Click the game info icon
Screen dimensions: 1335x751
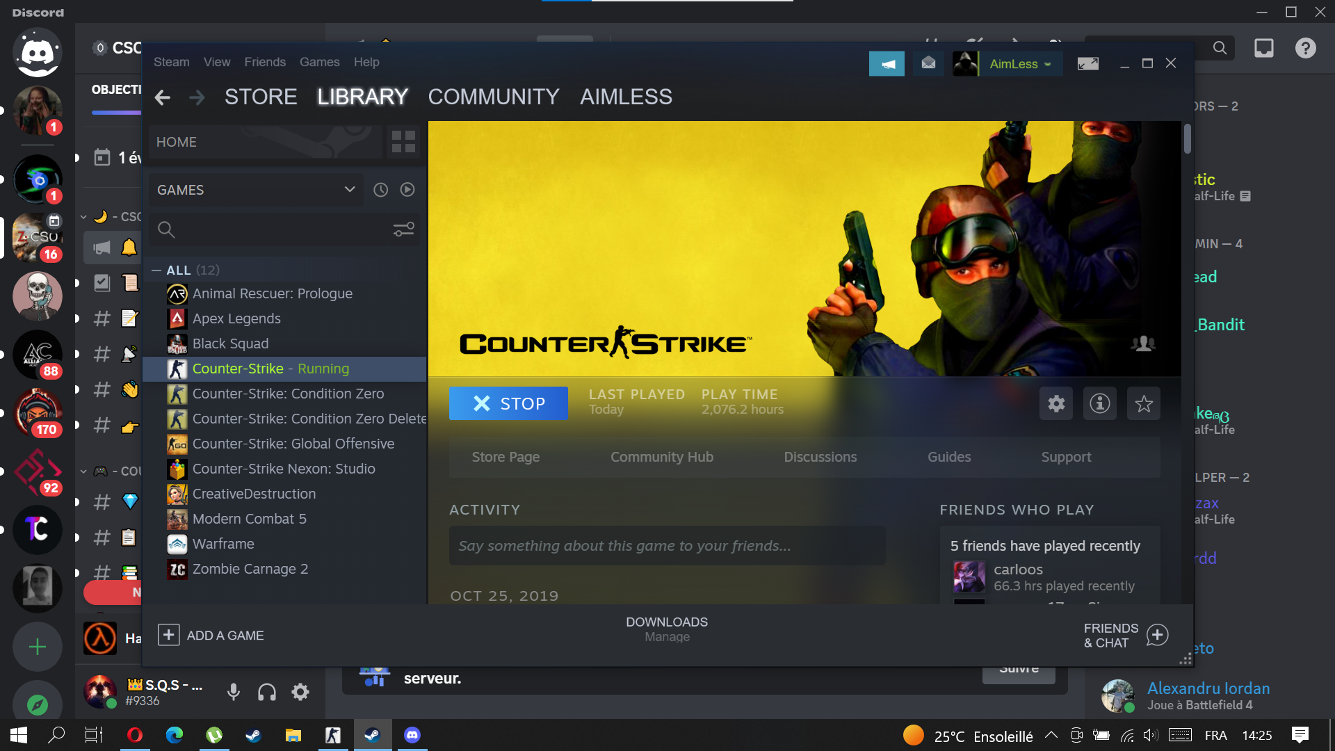[1099, 403]
